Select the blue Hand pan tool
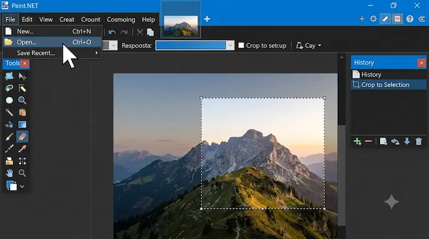The width and height of the screenshot is (429, 239). tap(9, 173)
